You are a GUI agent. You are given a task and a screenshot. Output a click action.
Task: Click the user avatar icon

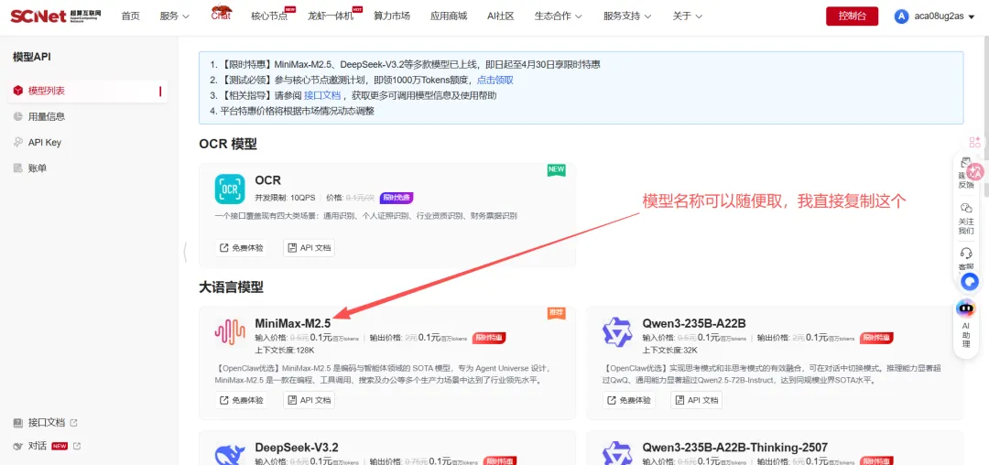pos(901,16)
